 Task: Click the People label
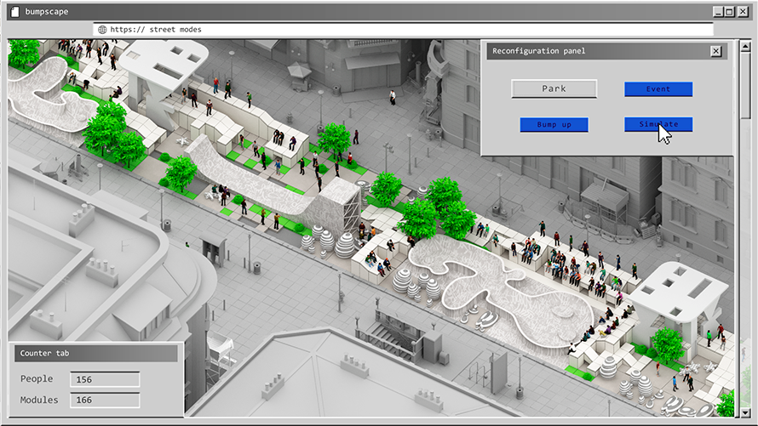(x=37, y=378)
